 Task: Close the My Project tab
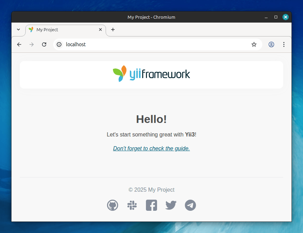(100, 30)
